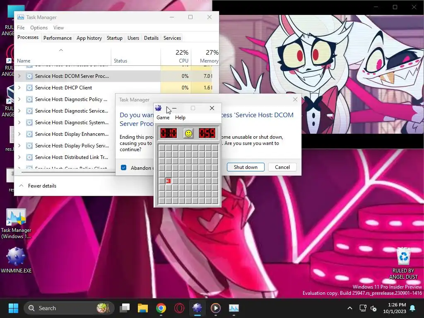Expand Service Host: Display Enhancem row

pyautogui.click(x=19, y=134)
